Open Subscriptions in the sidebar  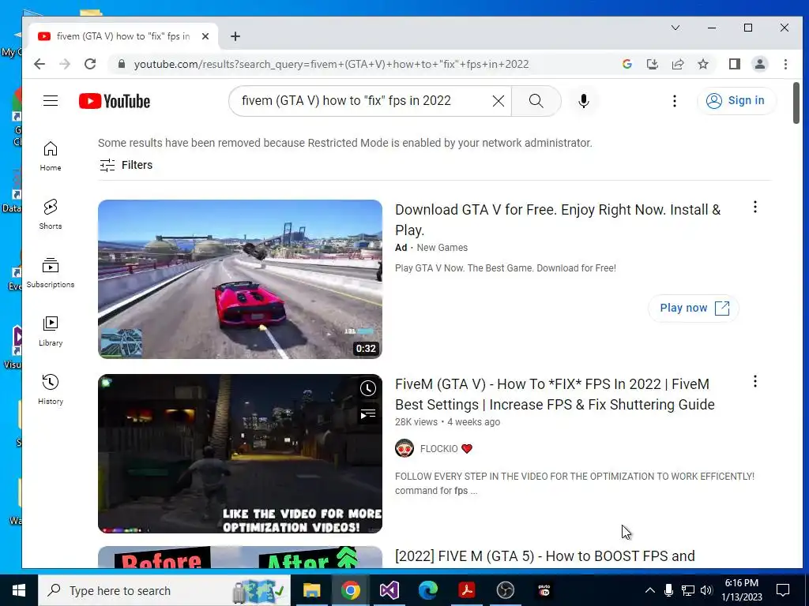pos(51,272)
